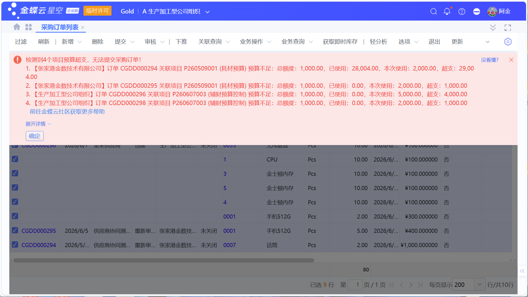The width and height of the screenshot is (528, 297).
Task: Click the CPU material name cell
Action: 284,160
